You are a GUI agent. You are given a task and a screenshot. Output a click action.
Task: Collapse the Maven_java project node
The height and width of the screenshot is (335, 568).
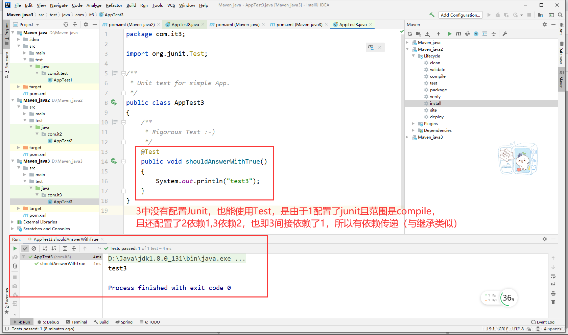point(13,33)
